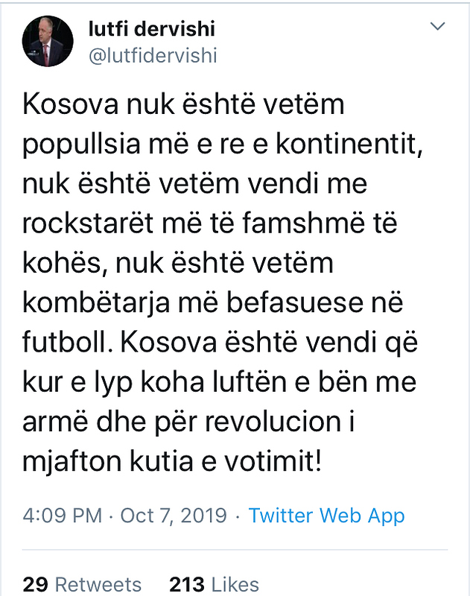
Task: Click the number 29 before Retweets
Action: 35,584
